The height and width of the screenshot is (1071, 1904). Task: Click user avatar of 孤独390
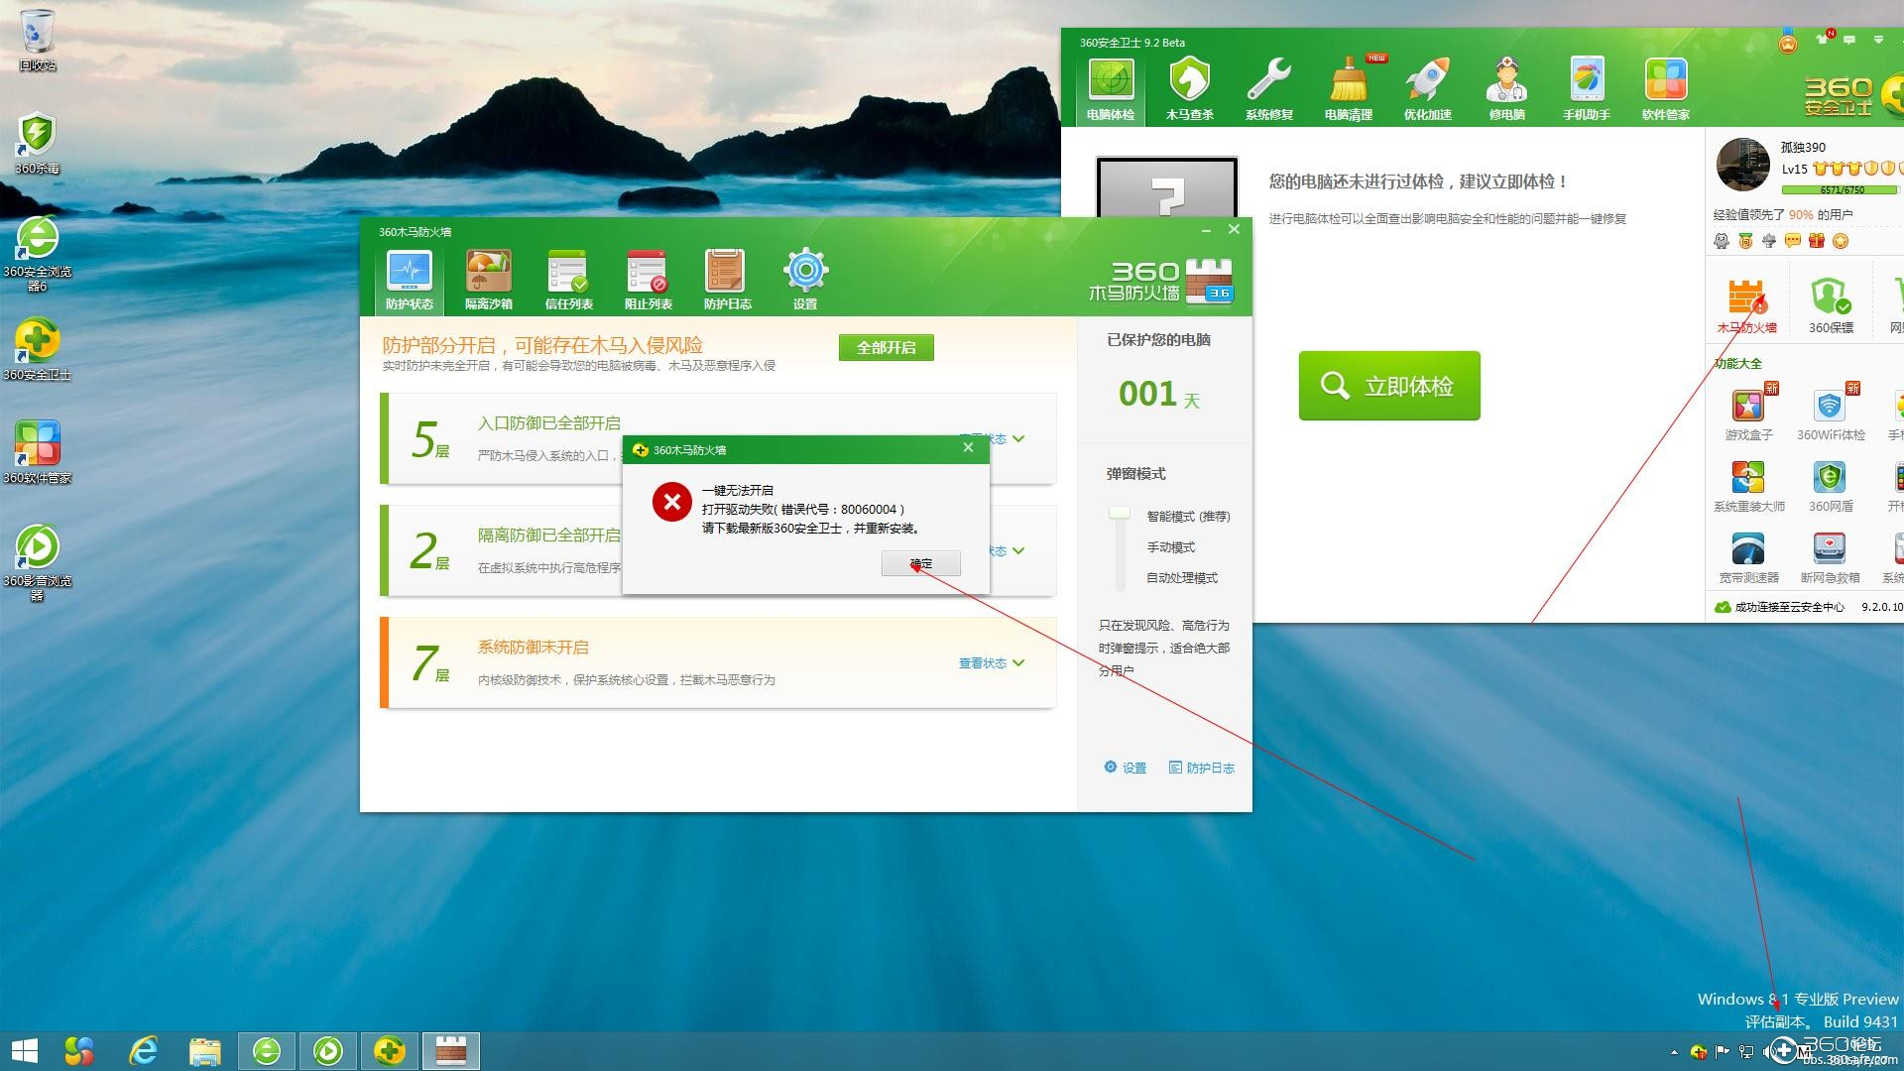click(1743, 165)
